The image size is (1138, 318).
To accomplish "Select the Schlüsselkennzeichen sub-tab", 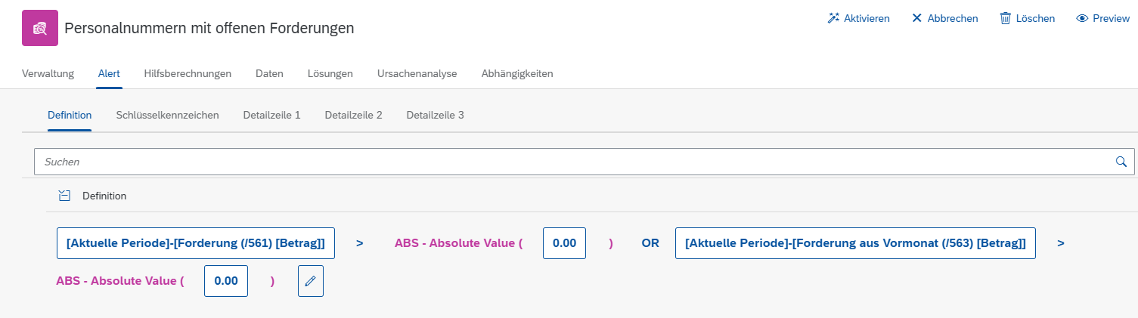I will click(168, 115).
